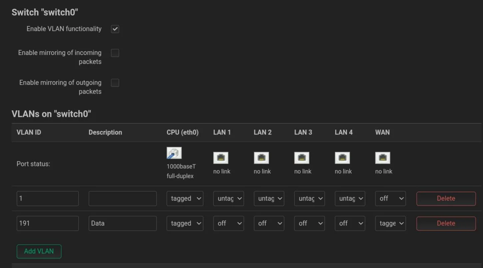This screenshot has width=483, height=268.
Task: Enable mirroring of incoming packets
Action: point(115,53)
